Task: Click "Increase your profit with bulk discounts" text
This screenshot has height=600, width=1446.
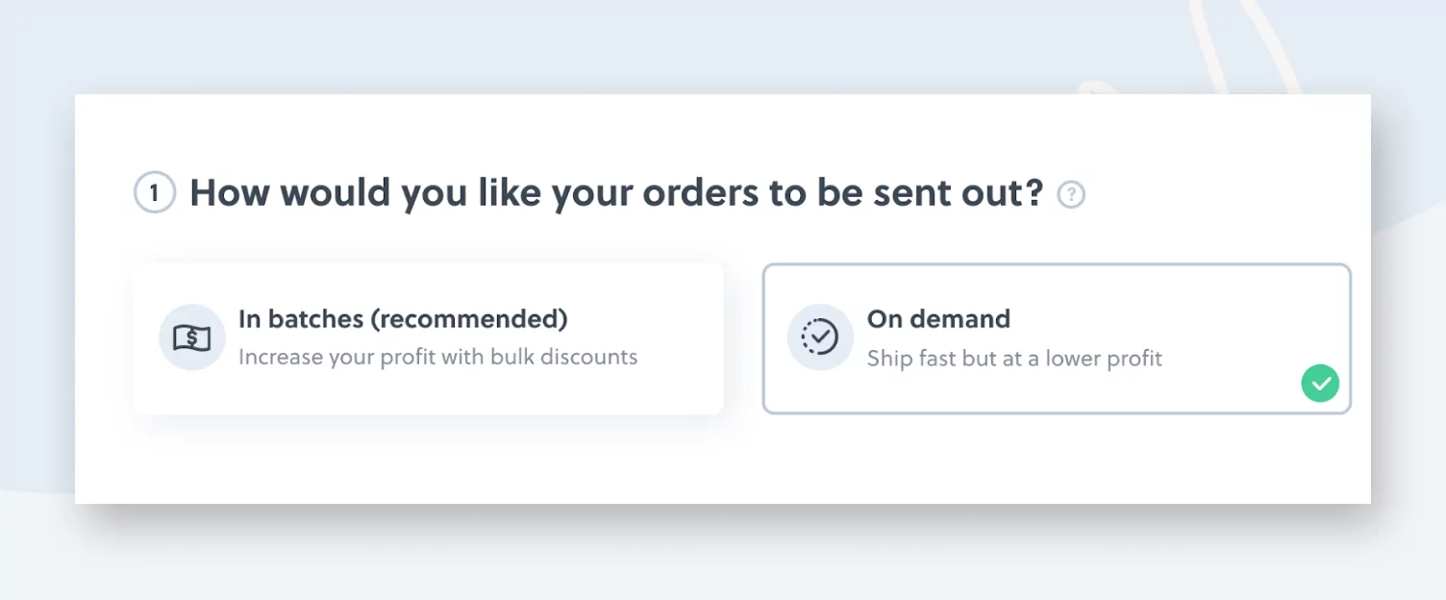Action: pyautogui.click(x=437, y=357)
